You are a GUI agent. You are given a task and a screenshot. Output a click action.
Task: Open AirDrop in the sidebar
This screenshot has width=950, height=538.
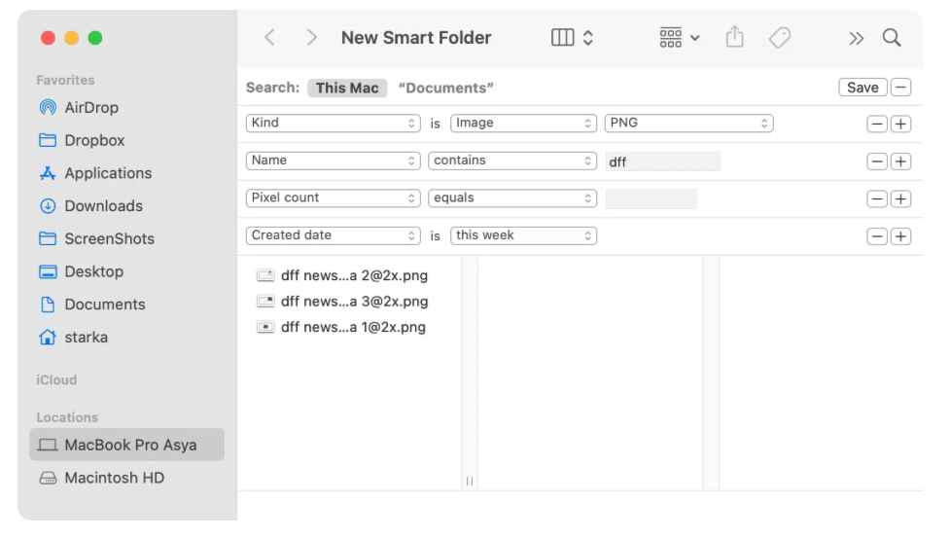[90, 108]
